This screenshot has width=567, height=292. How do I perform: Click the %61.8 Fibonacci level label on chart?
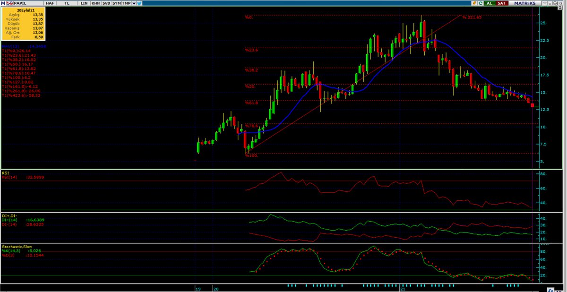point(251,102)
